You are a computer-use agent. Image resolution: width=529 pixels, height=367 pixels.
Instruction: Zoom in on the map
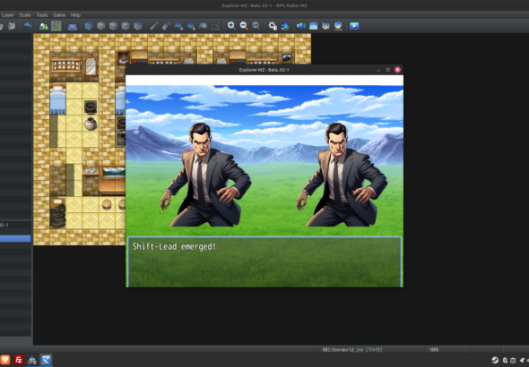click(x=231, y=26)
